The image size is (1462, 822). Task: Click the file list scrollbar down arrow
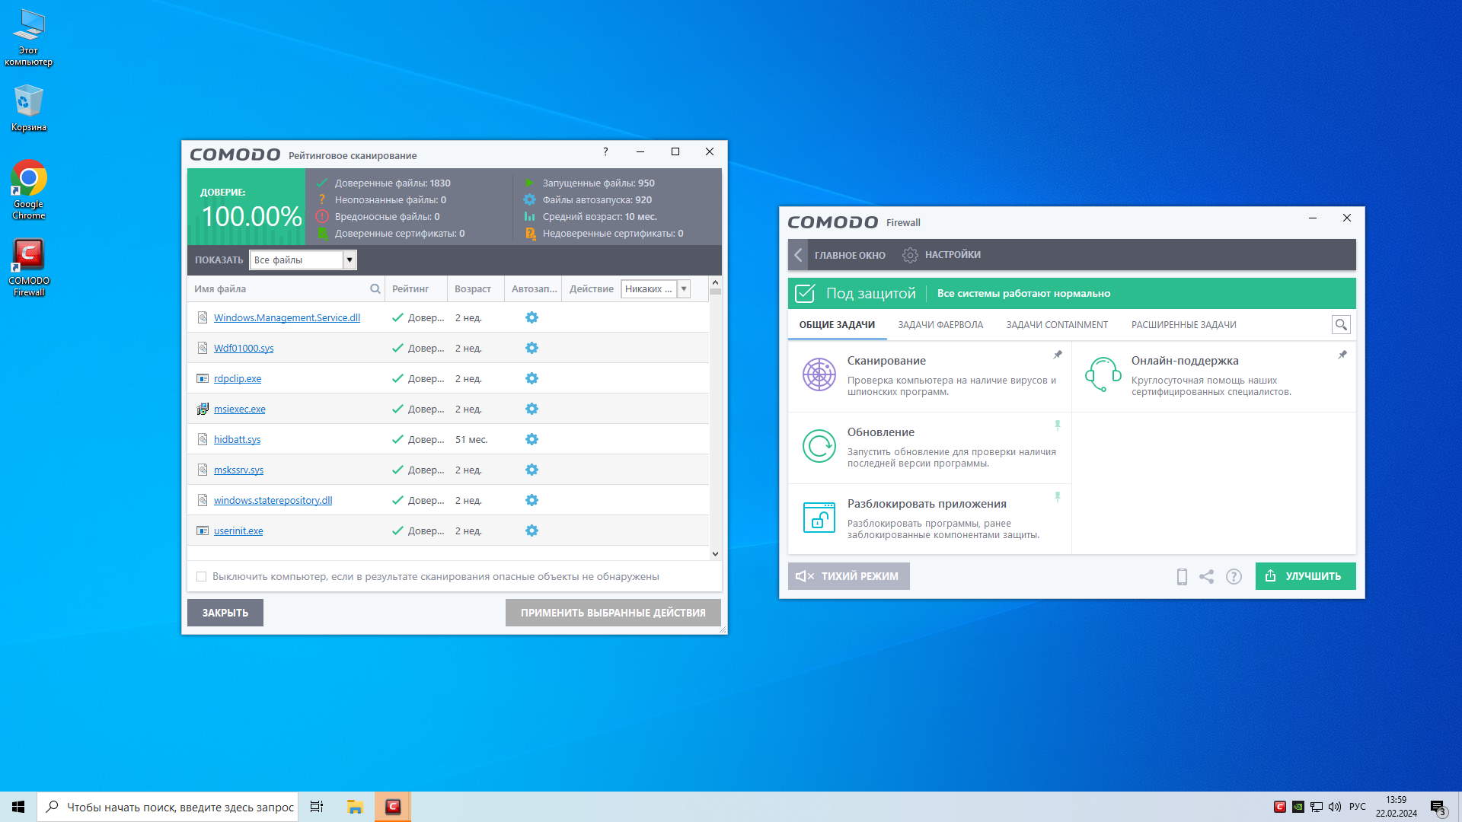point(715,554)
